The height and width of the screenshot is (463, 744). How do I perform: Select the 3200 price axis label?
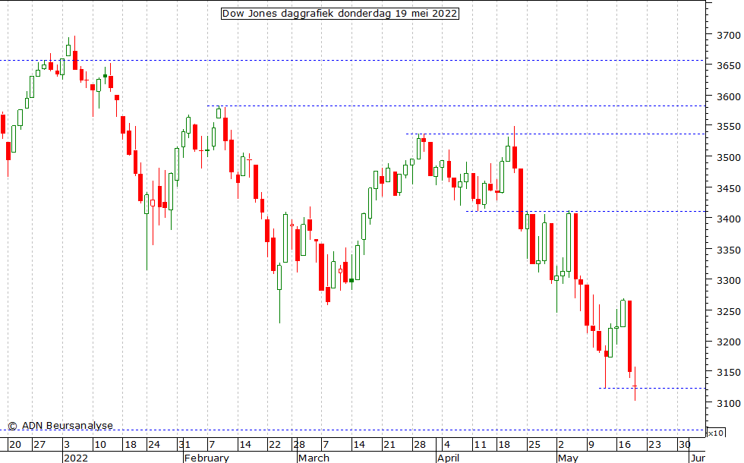(728, 342)
